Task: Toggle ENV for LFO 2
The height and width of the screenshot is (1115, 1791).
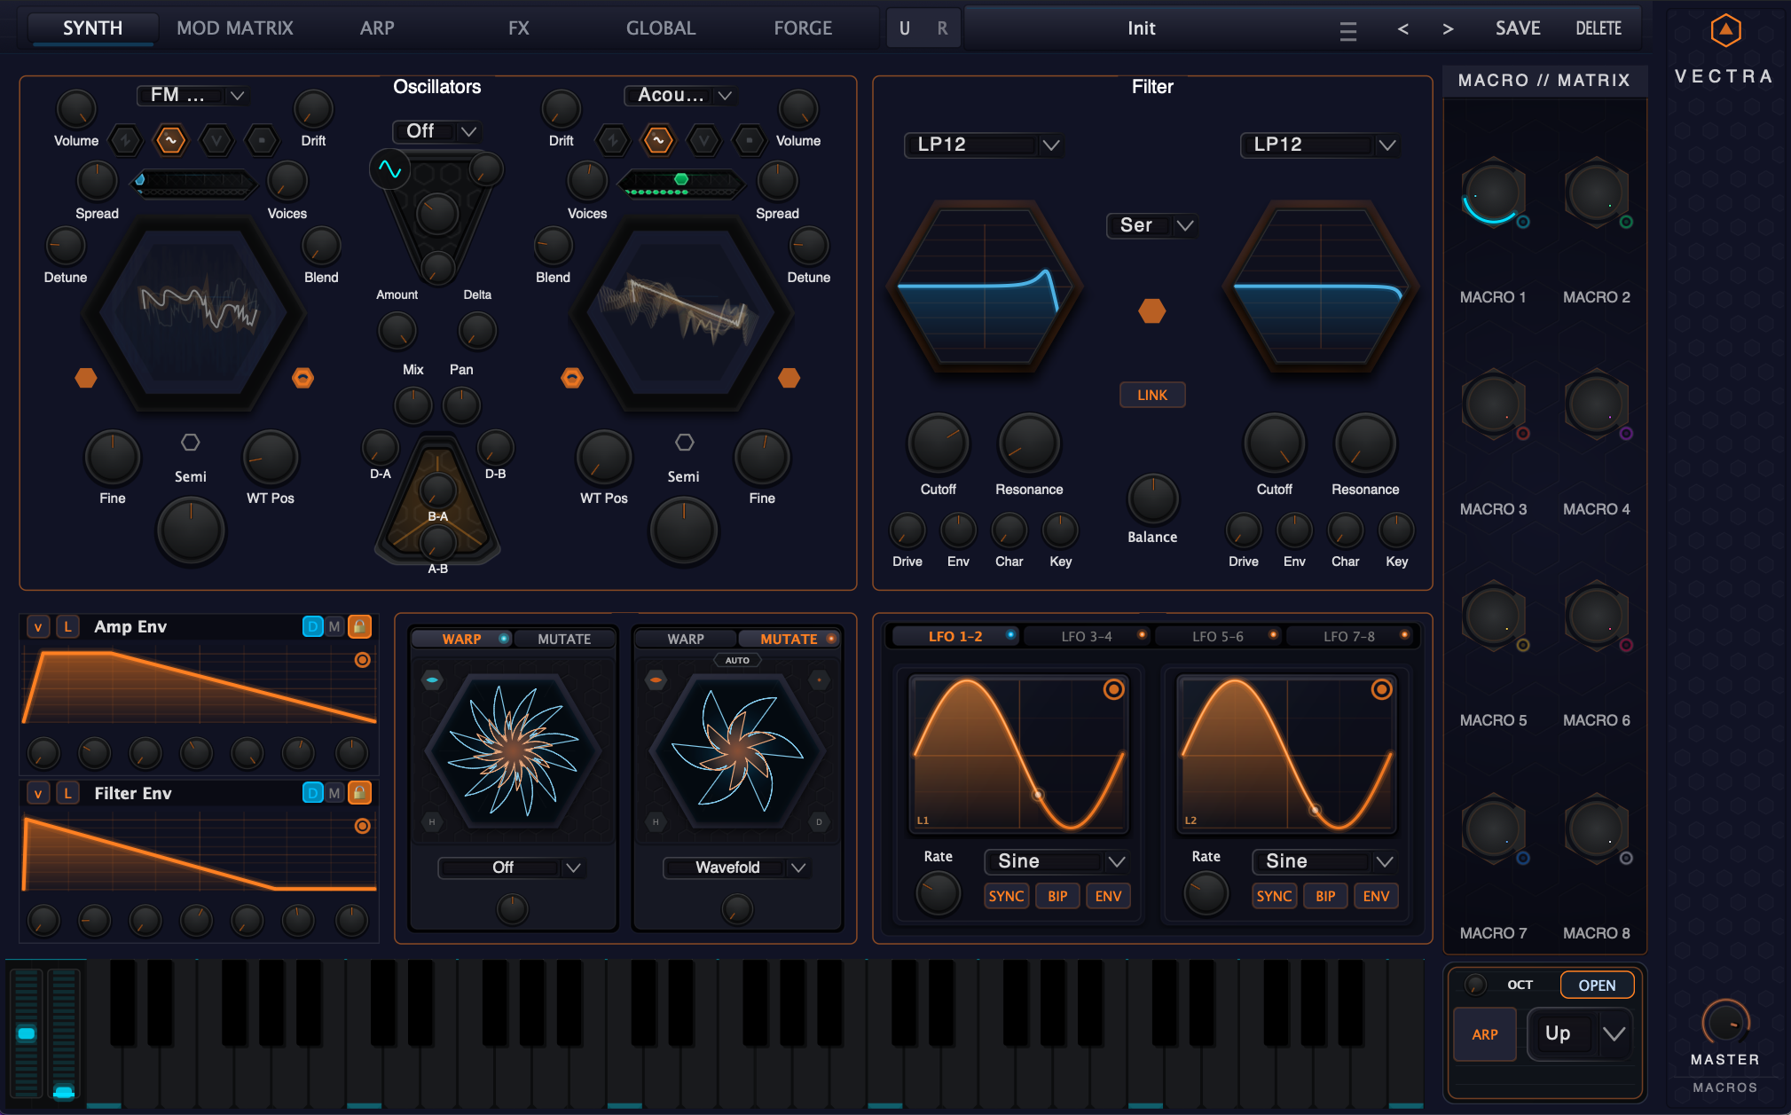Action: point(1376,896)
